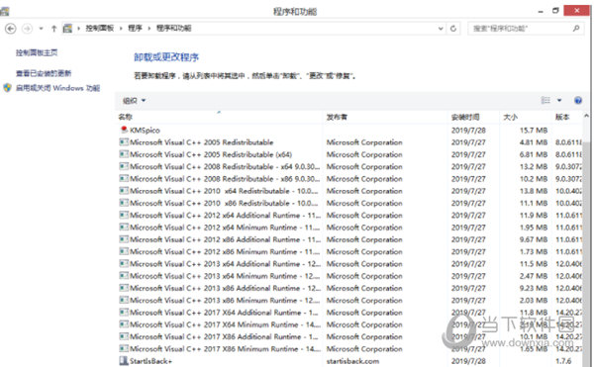Click the control panel icon in address bar
The height and width of the screenshot is (367, 594).
[x=67, y=28]
